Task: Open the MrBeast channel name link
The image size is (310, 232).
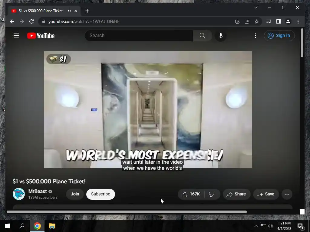Action: coord(38,191)
